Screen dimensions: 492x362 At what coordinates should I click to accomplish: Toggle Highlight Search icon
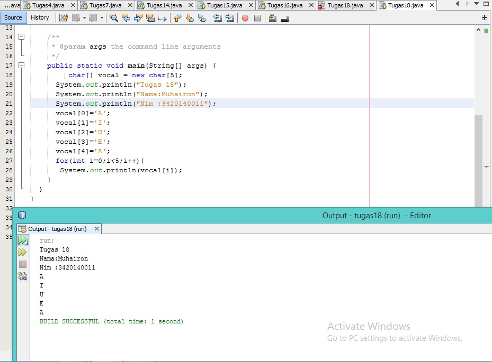point(150,18)
